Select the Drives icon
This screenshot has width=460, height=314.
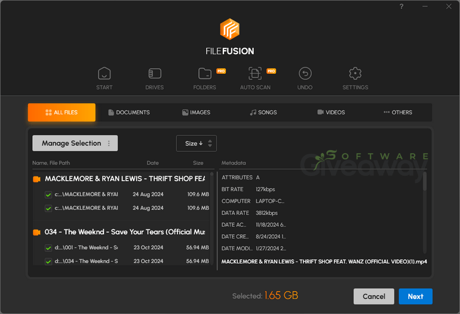click(x=154, y=74)
